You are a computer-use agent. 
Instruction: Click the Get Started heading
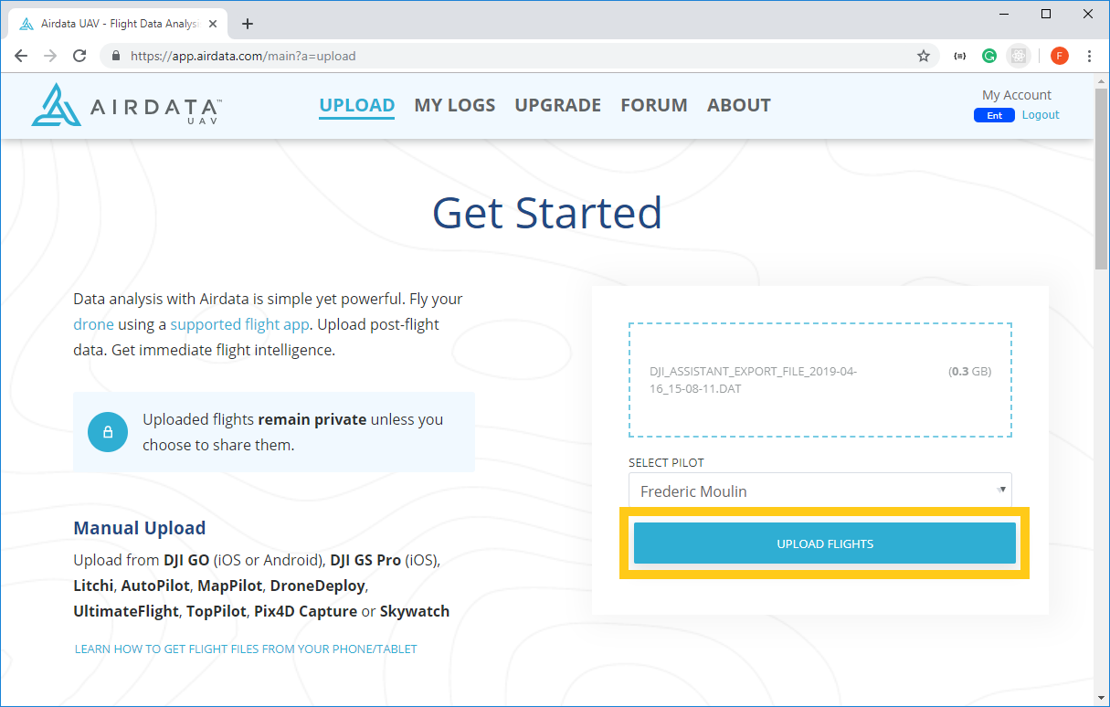pyautogui.click(x=547, y=212)
